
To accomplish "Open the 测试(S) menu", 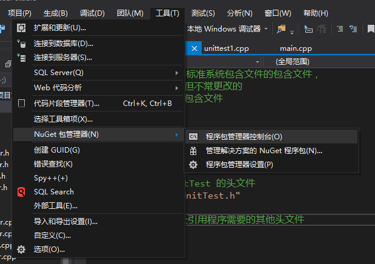I will [x=203, y=13].
